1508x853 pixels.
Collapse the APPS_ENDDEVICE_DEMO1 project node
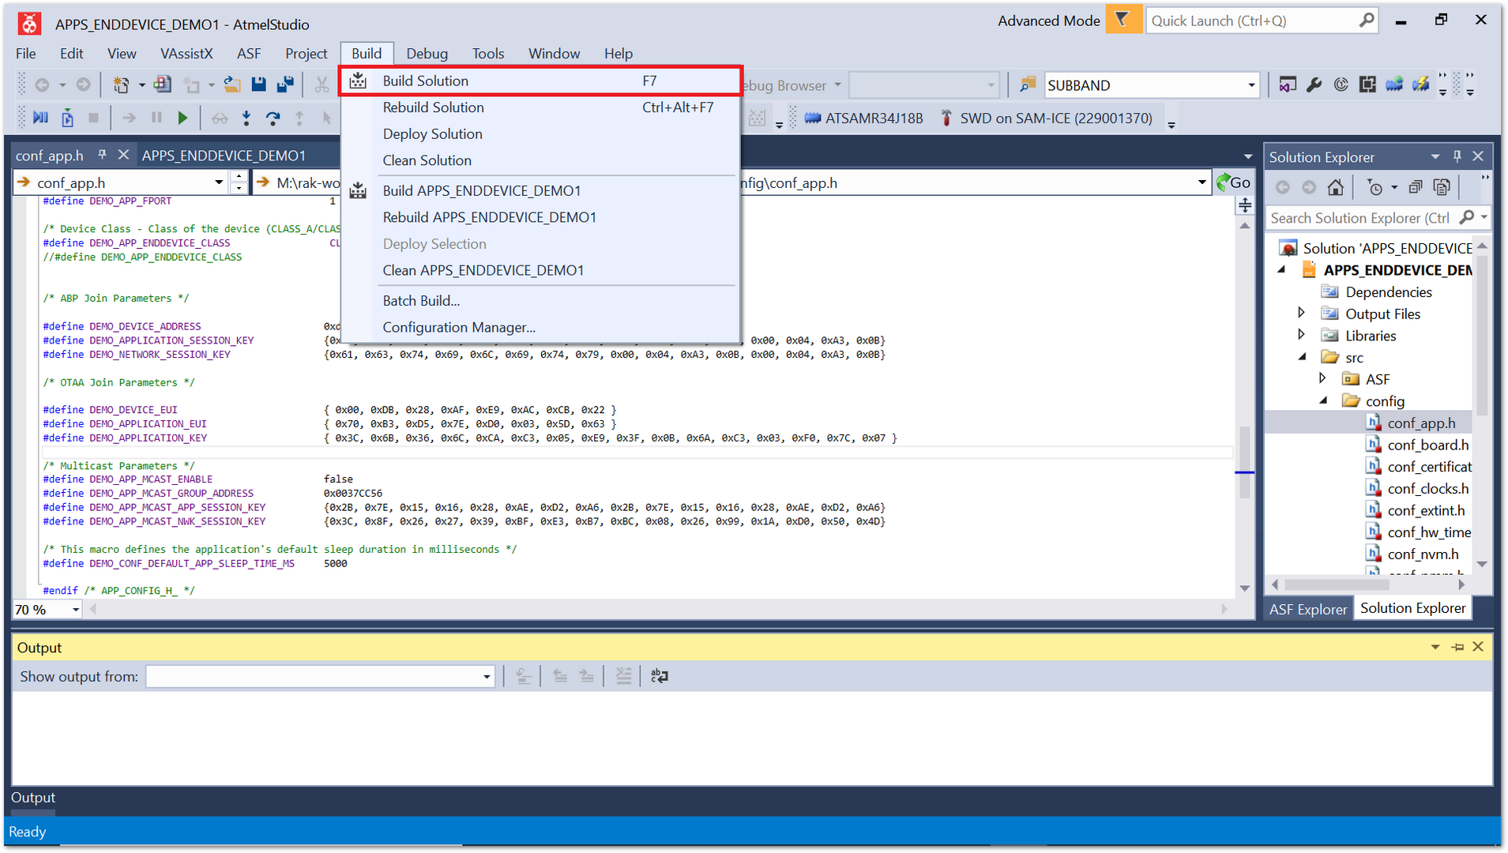point(1282,270)
